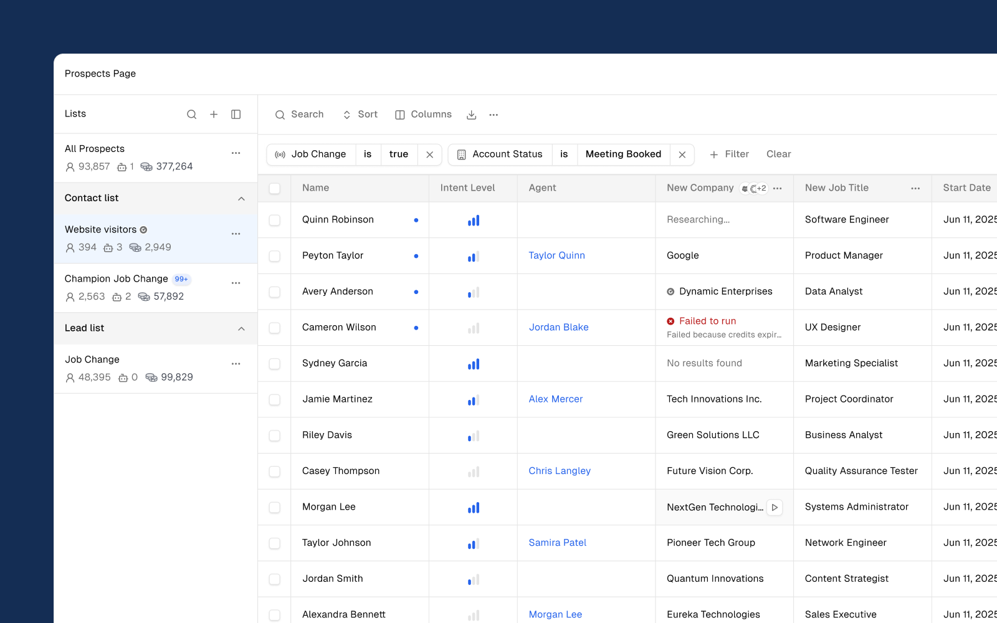Remove the Job Change filter
The image size is (997, 623).
pyautogui.click(x=430, y=155)
